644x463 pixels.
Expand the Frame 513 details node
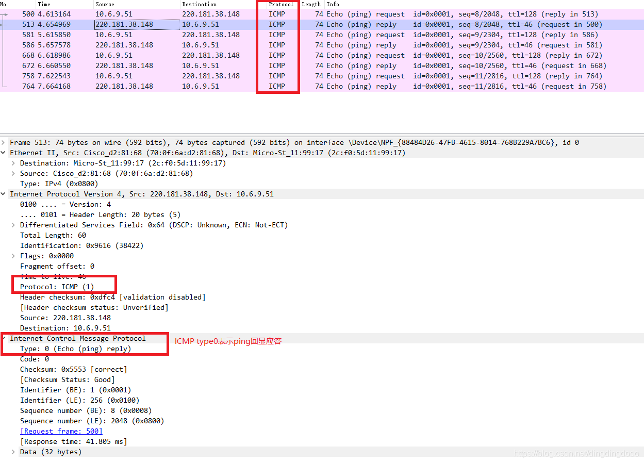click(4, 142)
